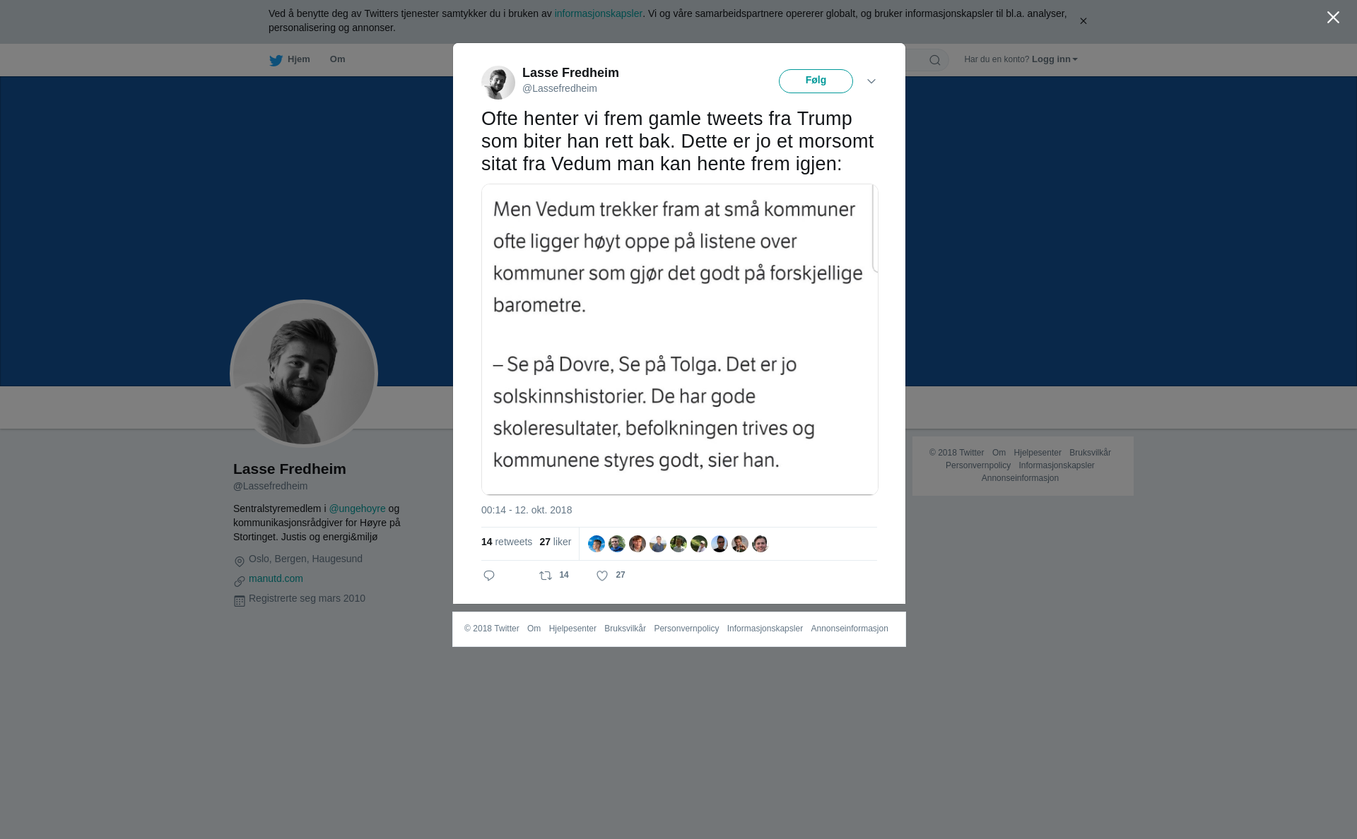View the 14 retweets list
Image resolution: width=1357 pixels, height=839 pixels.
(x=507, y=542)
